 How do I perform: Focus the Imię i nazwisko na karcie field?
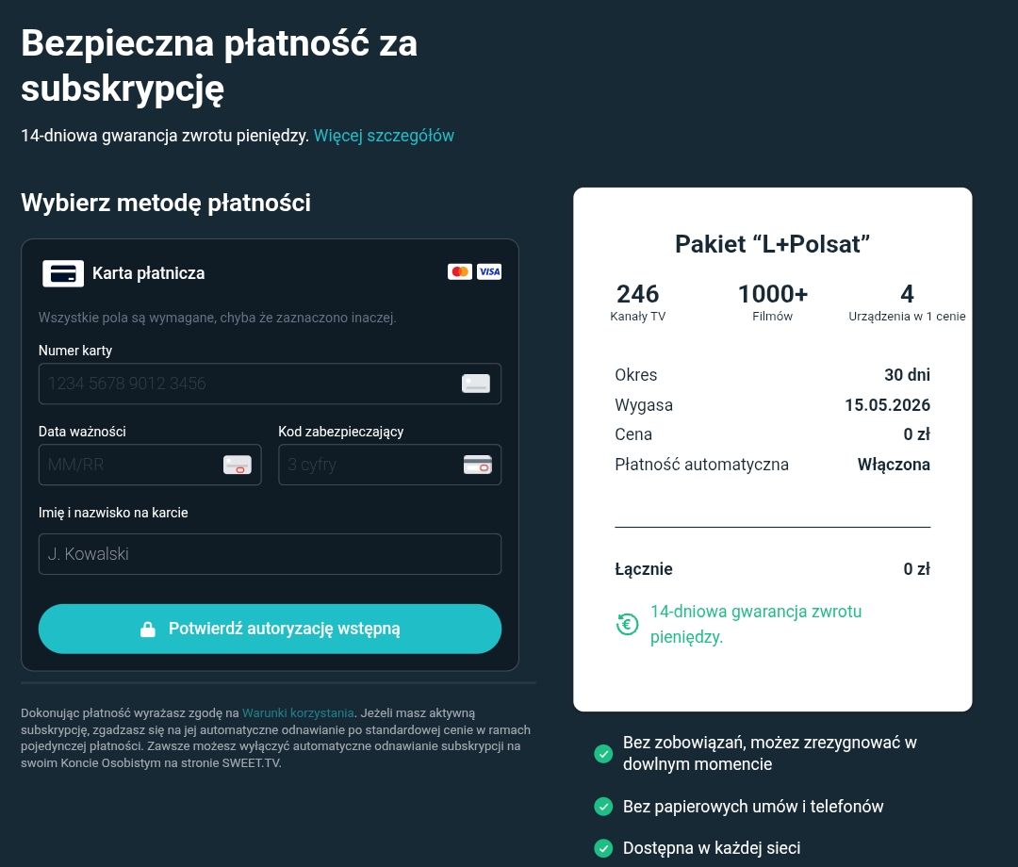coord(270,554)
